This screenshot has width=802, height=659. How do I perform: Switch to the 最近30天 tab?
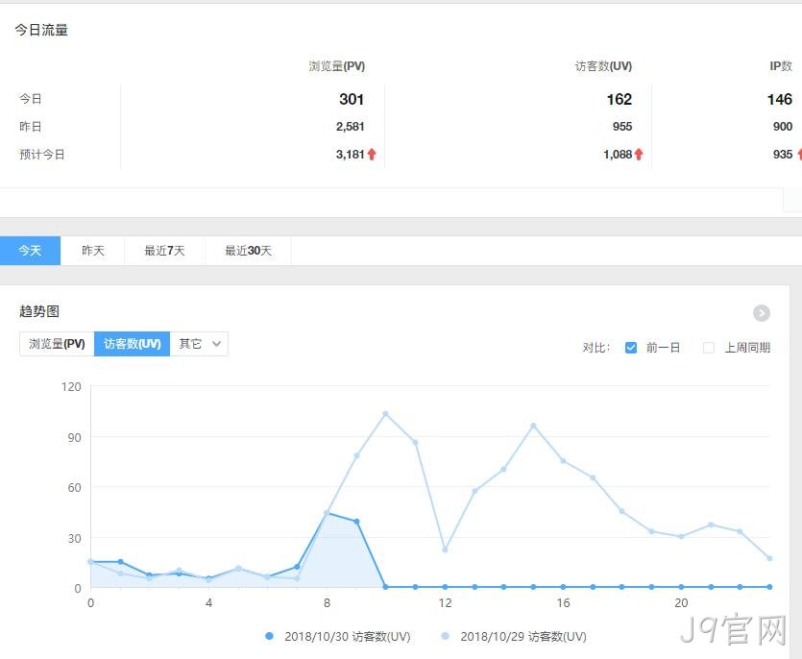(x=248, y=251)
